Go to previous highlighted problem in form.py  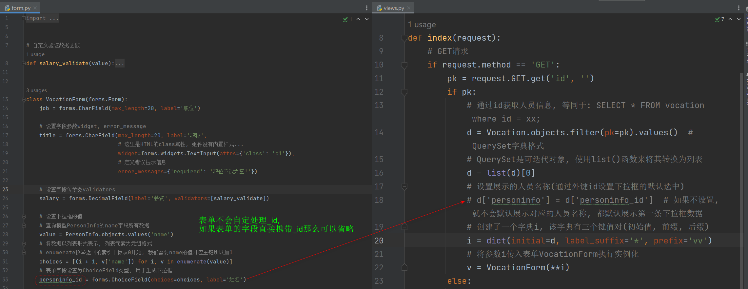[x=358, y=19]
